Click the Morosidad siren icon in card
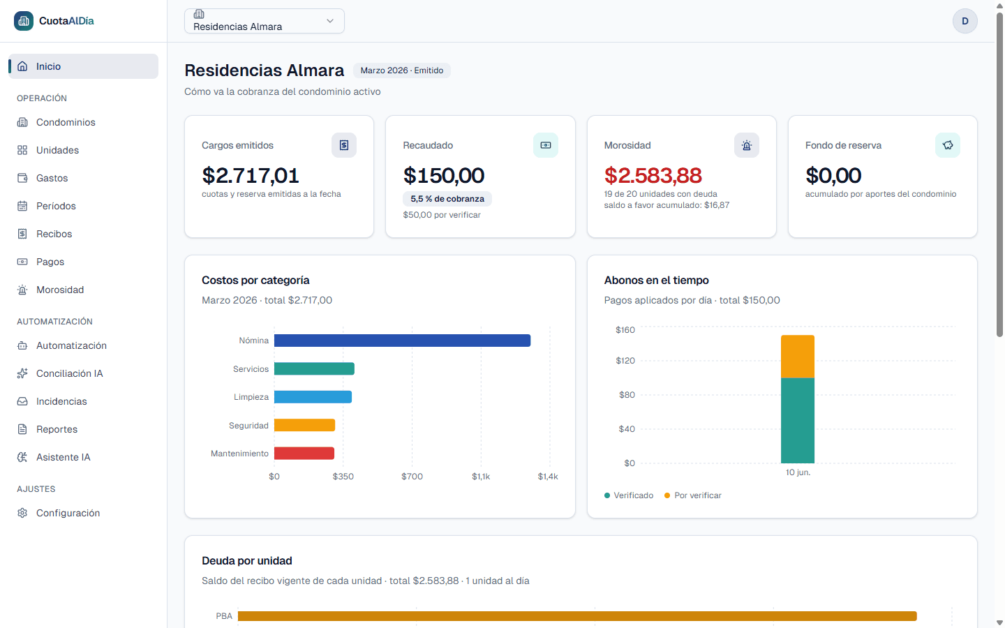1005x628 pixels. click(747, 145)
